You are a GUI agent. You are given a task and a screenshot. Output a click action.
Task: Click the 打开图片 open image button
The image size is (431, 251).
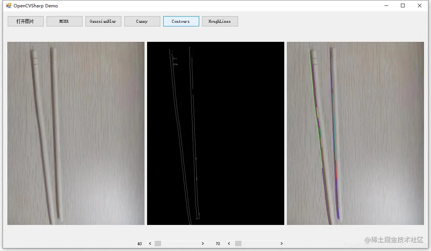(26, 21)
